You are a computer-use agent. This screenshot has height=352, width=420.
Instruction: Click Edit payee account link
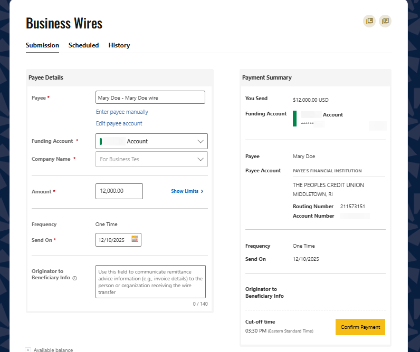(x=119, y=123)
